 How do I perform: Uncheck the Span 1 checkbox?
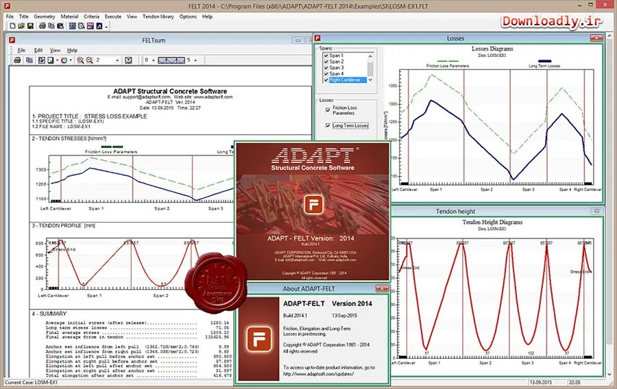click(x=326, y=55)
